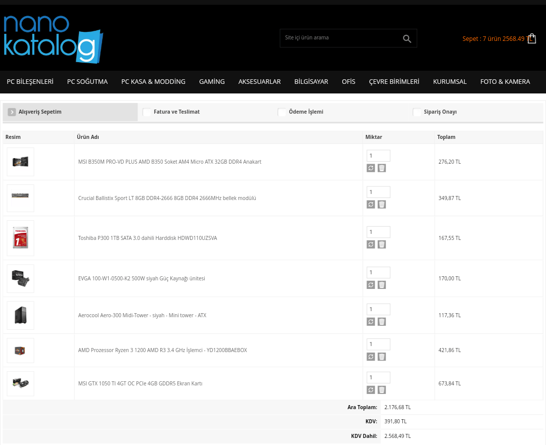The height and width of the screenshot is (445, 546).
Task: Click the 673,84 TL total value
Action: pos(449,383)
